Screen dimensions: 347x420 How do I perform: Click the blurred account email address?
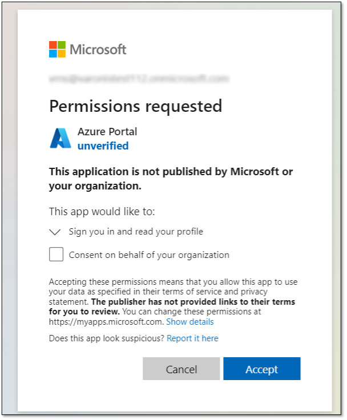tap(139, 78)
